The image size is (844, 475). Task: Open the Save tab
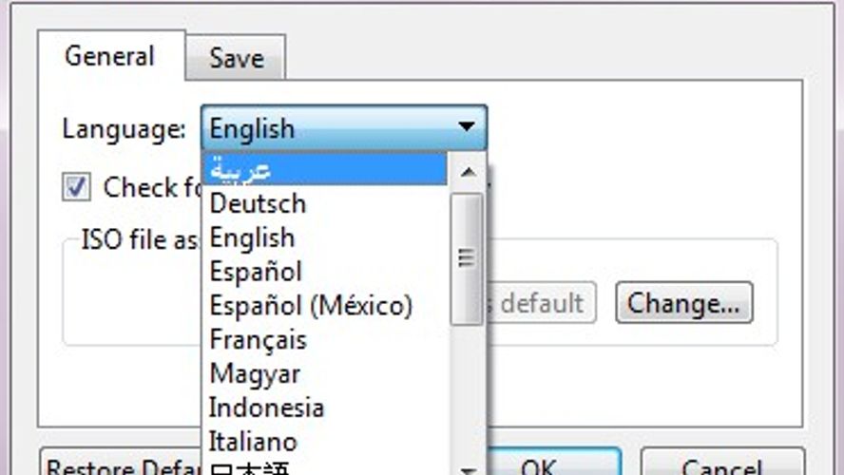click(x=236, y=58)
